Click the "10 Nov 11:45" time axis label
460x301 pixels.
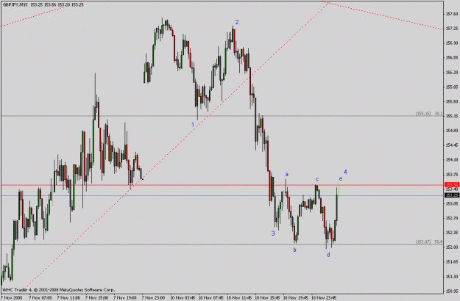[239, 298]
